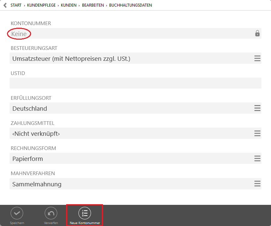The image size is (271, 226).
Task: Expand the Rechnungsform dropdown menu icon
Action: [x=257, y=159]
